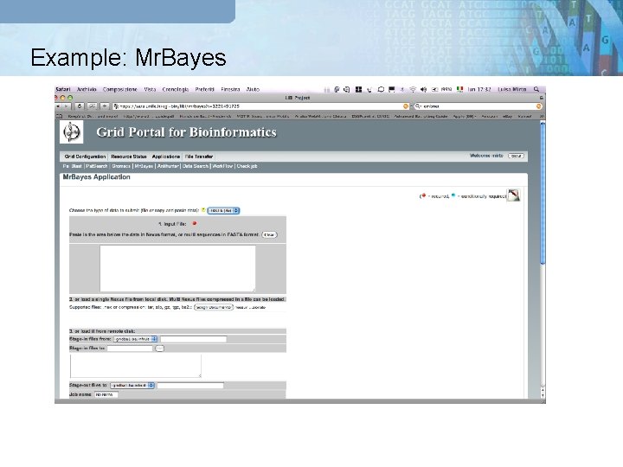
Task: Click the clear button for input area
Action: pos(269,234)
